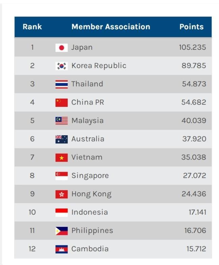Viewport: 219px width, 265px height.
Task: Select the Japan association name
Action: [82, 48]
